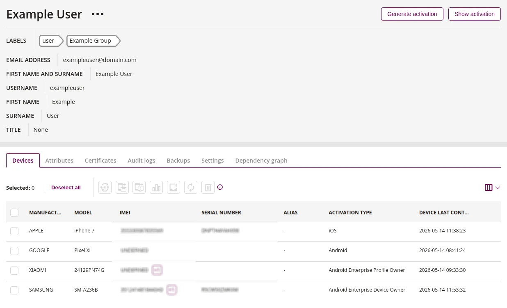The height and width of the screenshot is (308, 507).
Task: Click the bar chart statistics toolbar icon
Action: (x=156, y=187)
